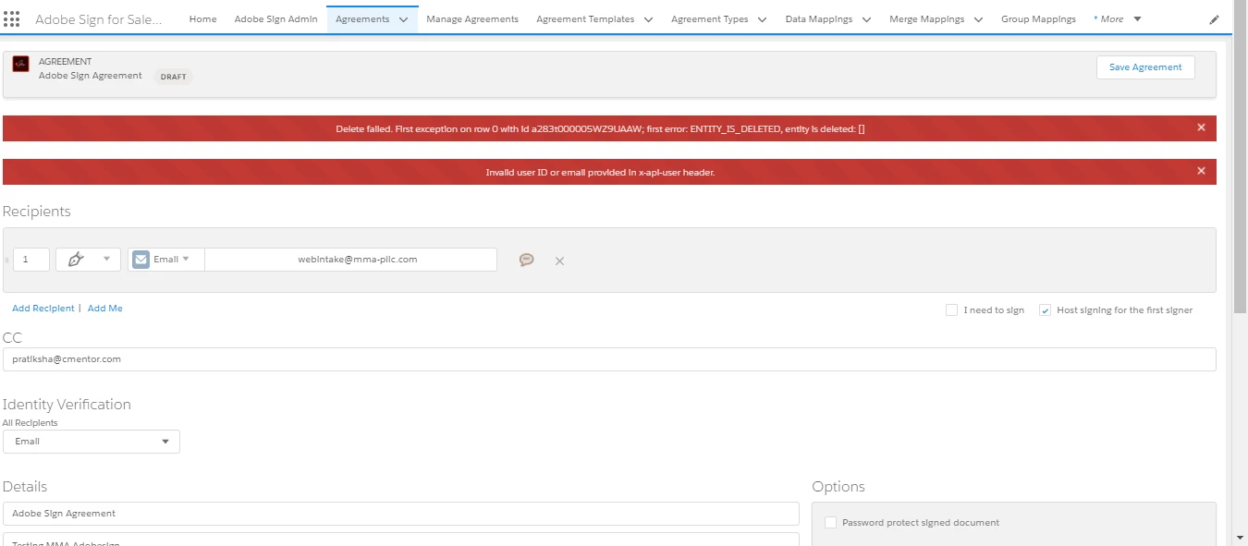Click the email envelope recipient icon
Image resolution: width=1248 pixels, height=546 pixels.
(141, 260)
